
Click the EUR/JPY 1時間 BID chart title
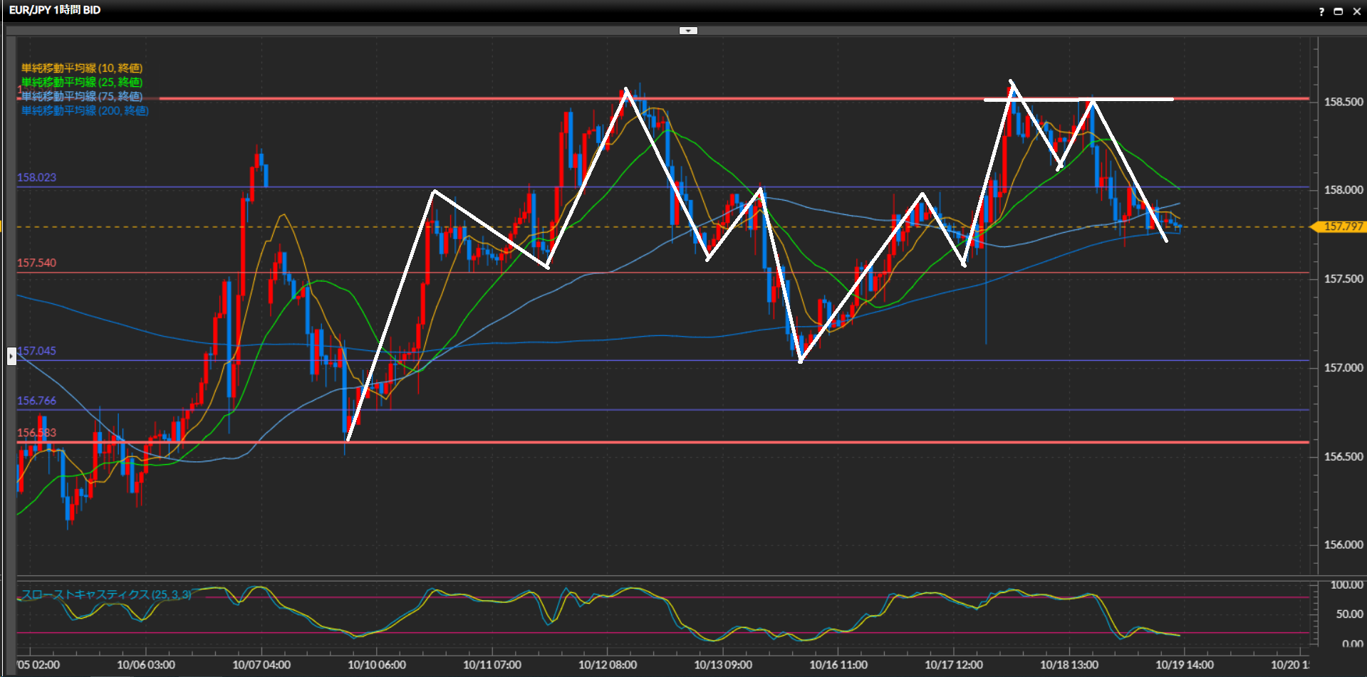(55, 10)
